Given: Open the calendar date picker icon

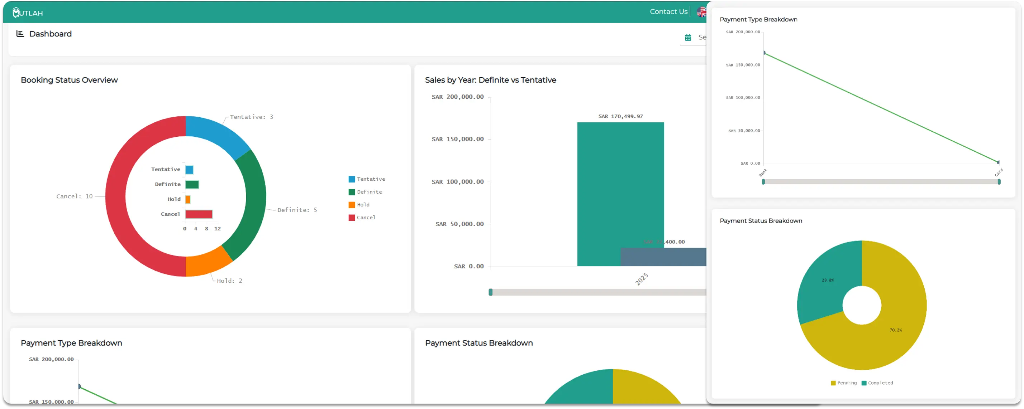Looking at the screenshot, I should [688, 38].
